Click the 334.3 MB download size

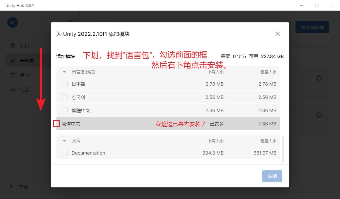click(x=213, y=153)
